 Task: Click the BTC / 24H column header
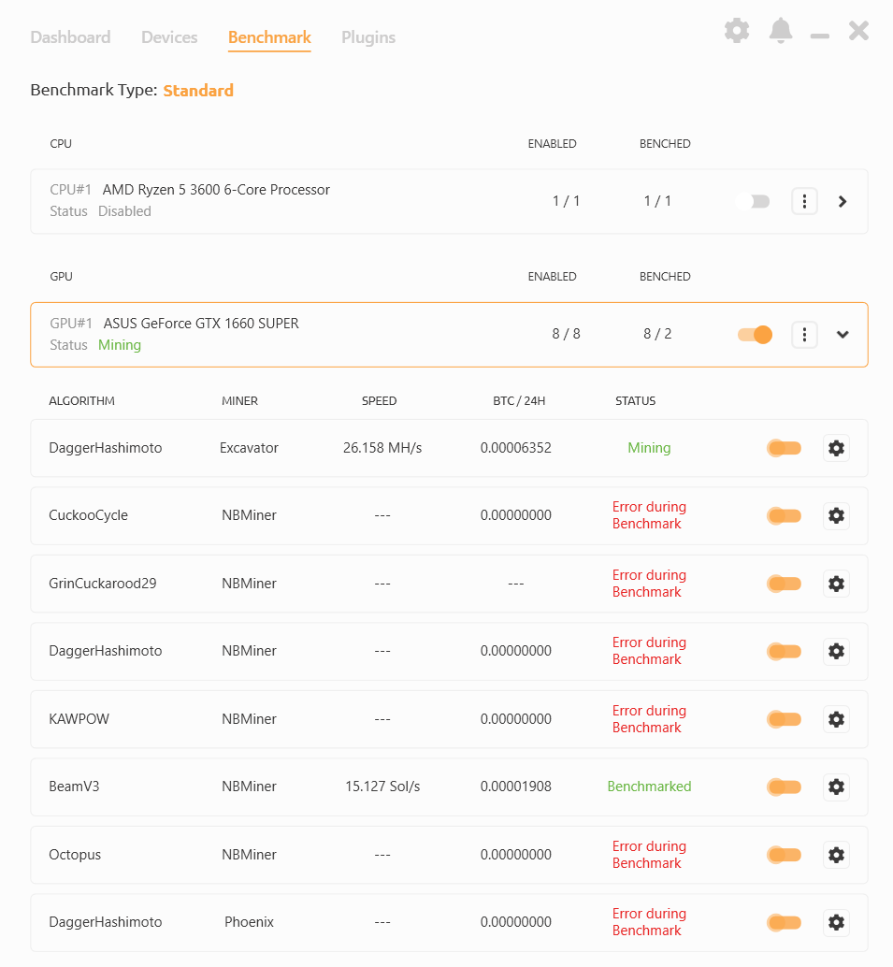519,401
